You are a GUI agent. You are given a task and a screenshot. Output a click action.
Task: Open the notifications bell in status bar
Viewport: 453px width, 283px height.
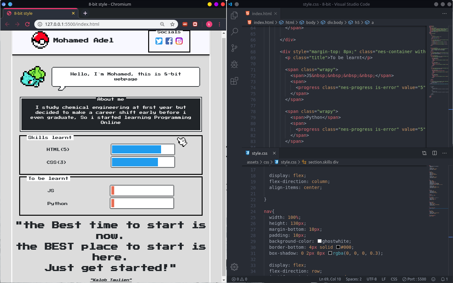coord(444,279)
